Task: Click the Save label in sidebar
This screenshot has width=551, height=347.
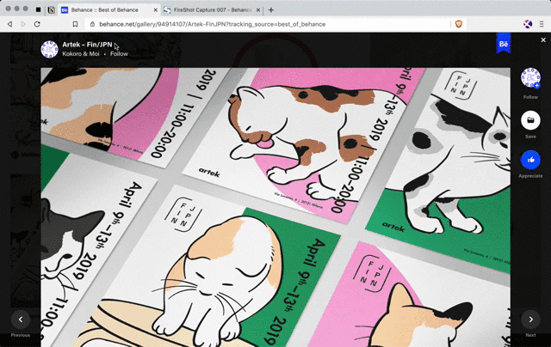Action: tap(530, 137)
